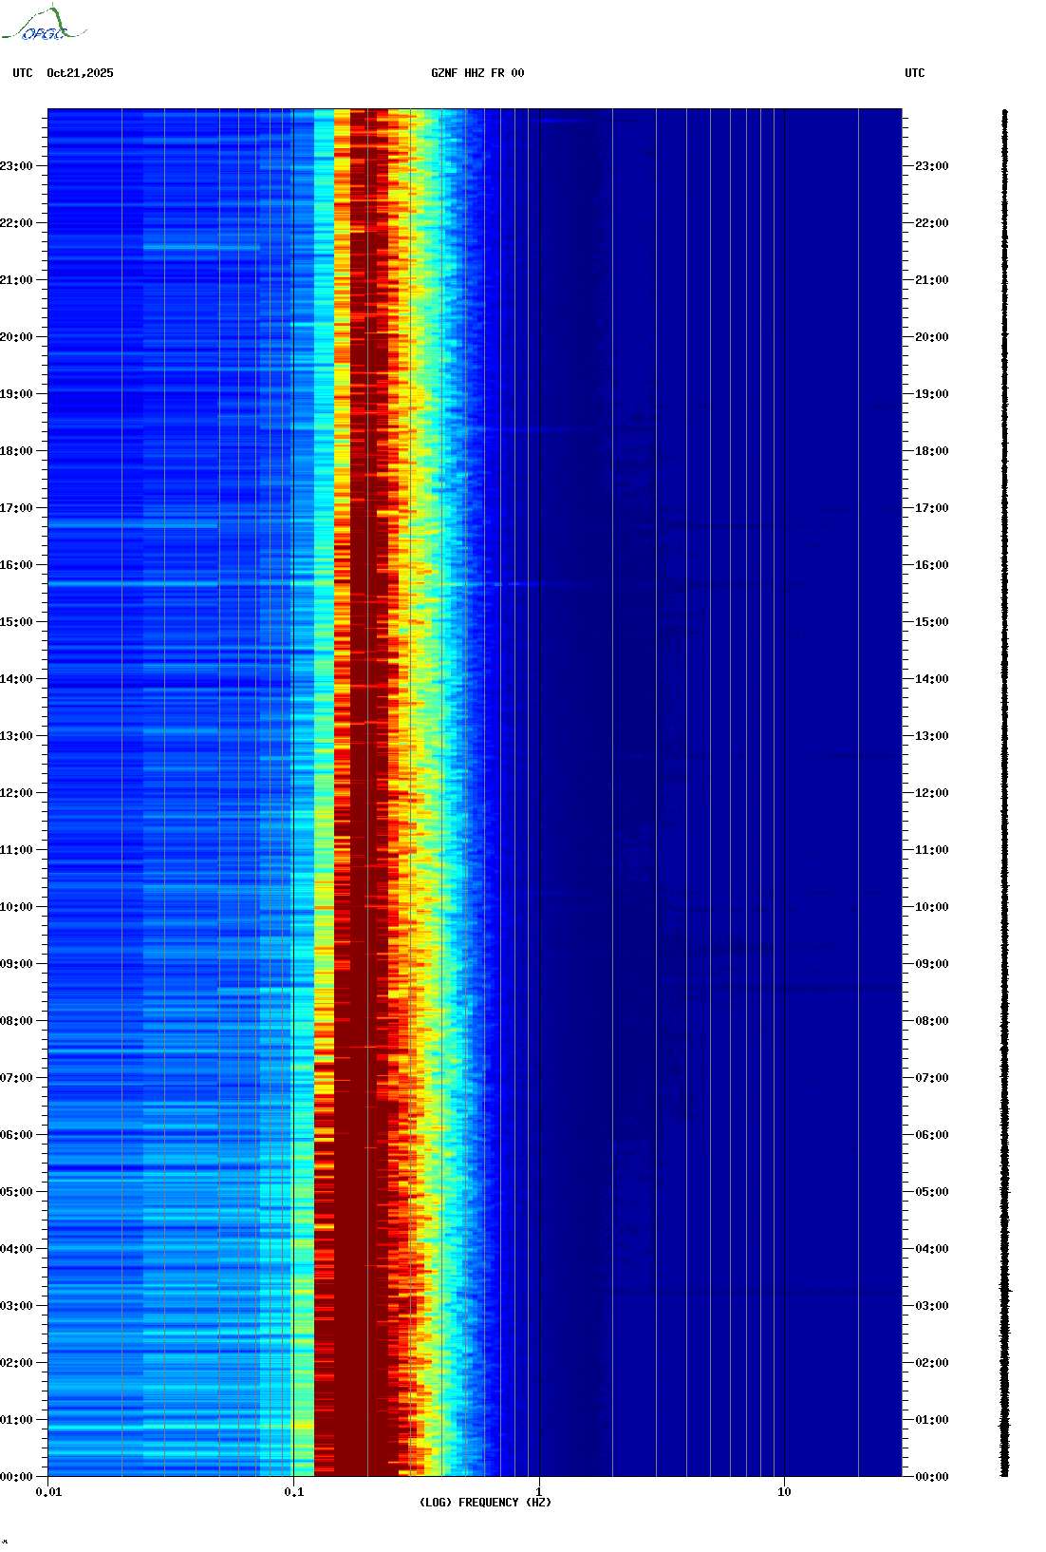Click the 0.1 frequency axis label
Viewport: 1046px width, 1552px height.
coord(294,1492)
